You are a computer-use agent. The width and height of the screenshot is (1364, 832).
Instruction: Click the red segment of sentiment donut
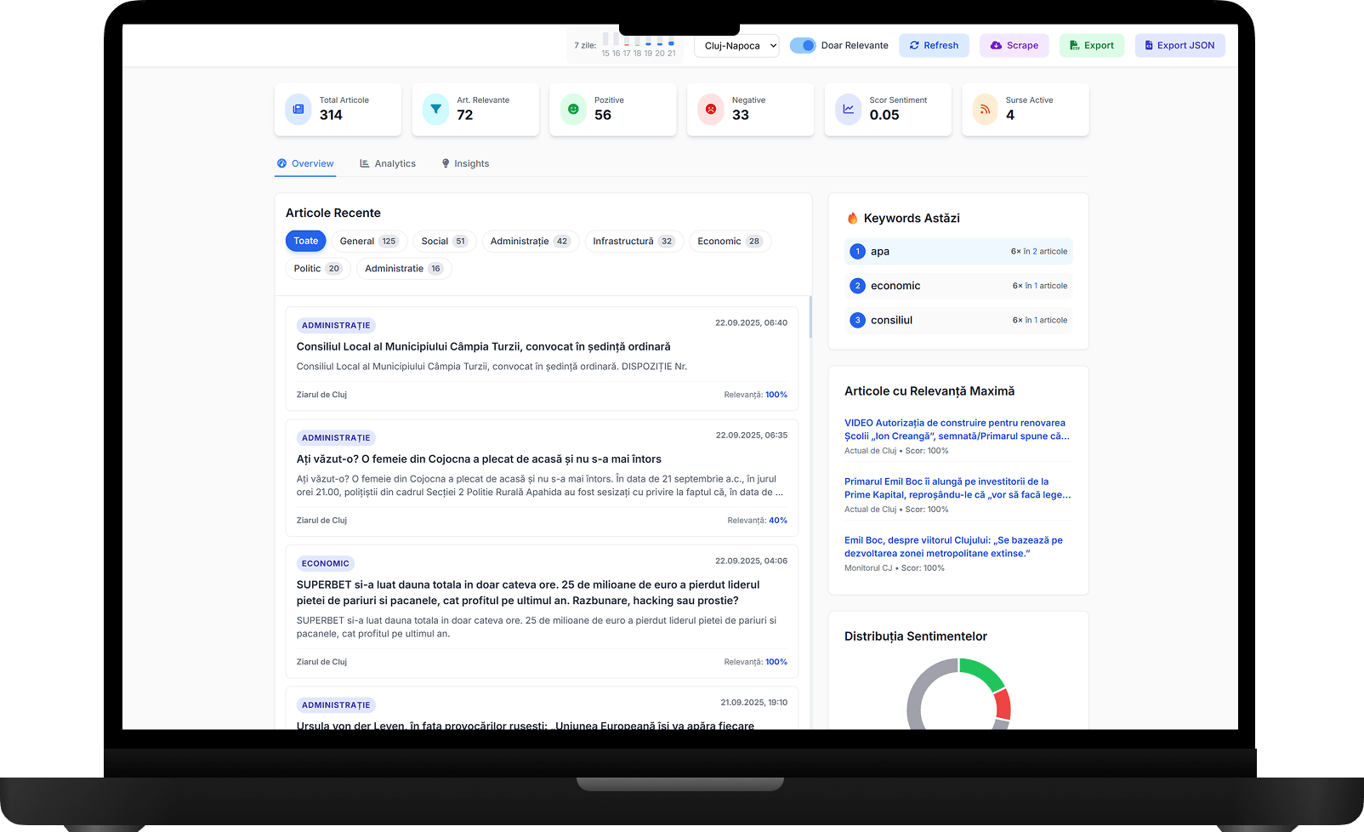1003,704
